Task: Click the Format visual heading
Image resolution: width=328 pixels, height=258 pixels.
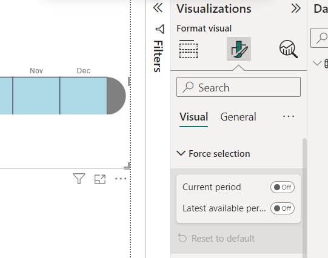Action: point(204,28)
